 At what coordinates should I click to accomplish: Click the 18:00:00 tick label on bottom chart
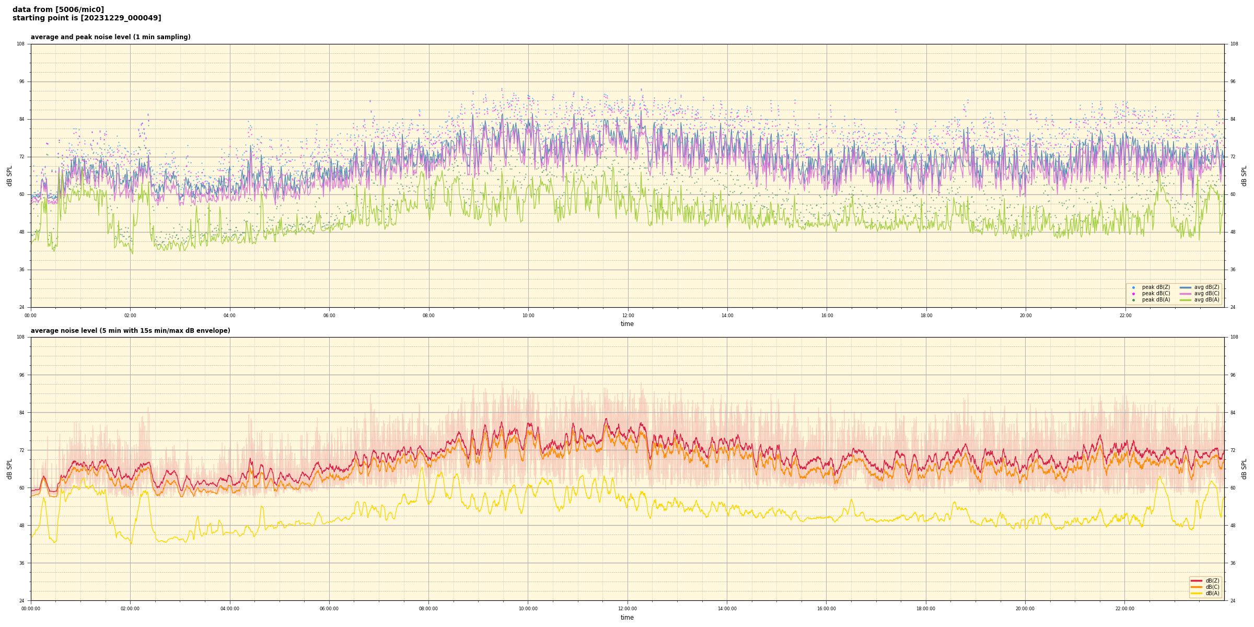point(926,609)
